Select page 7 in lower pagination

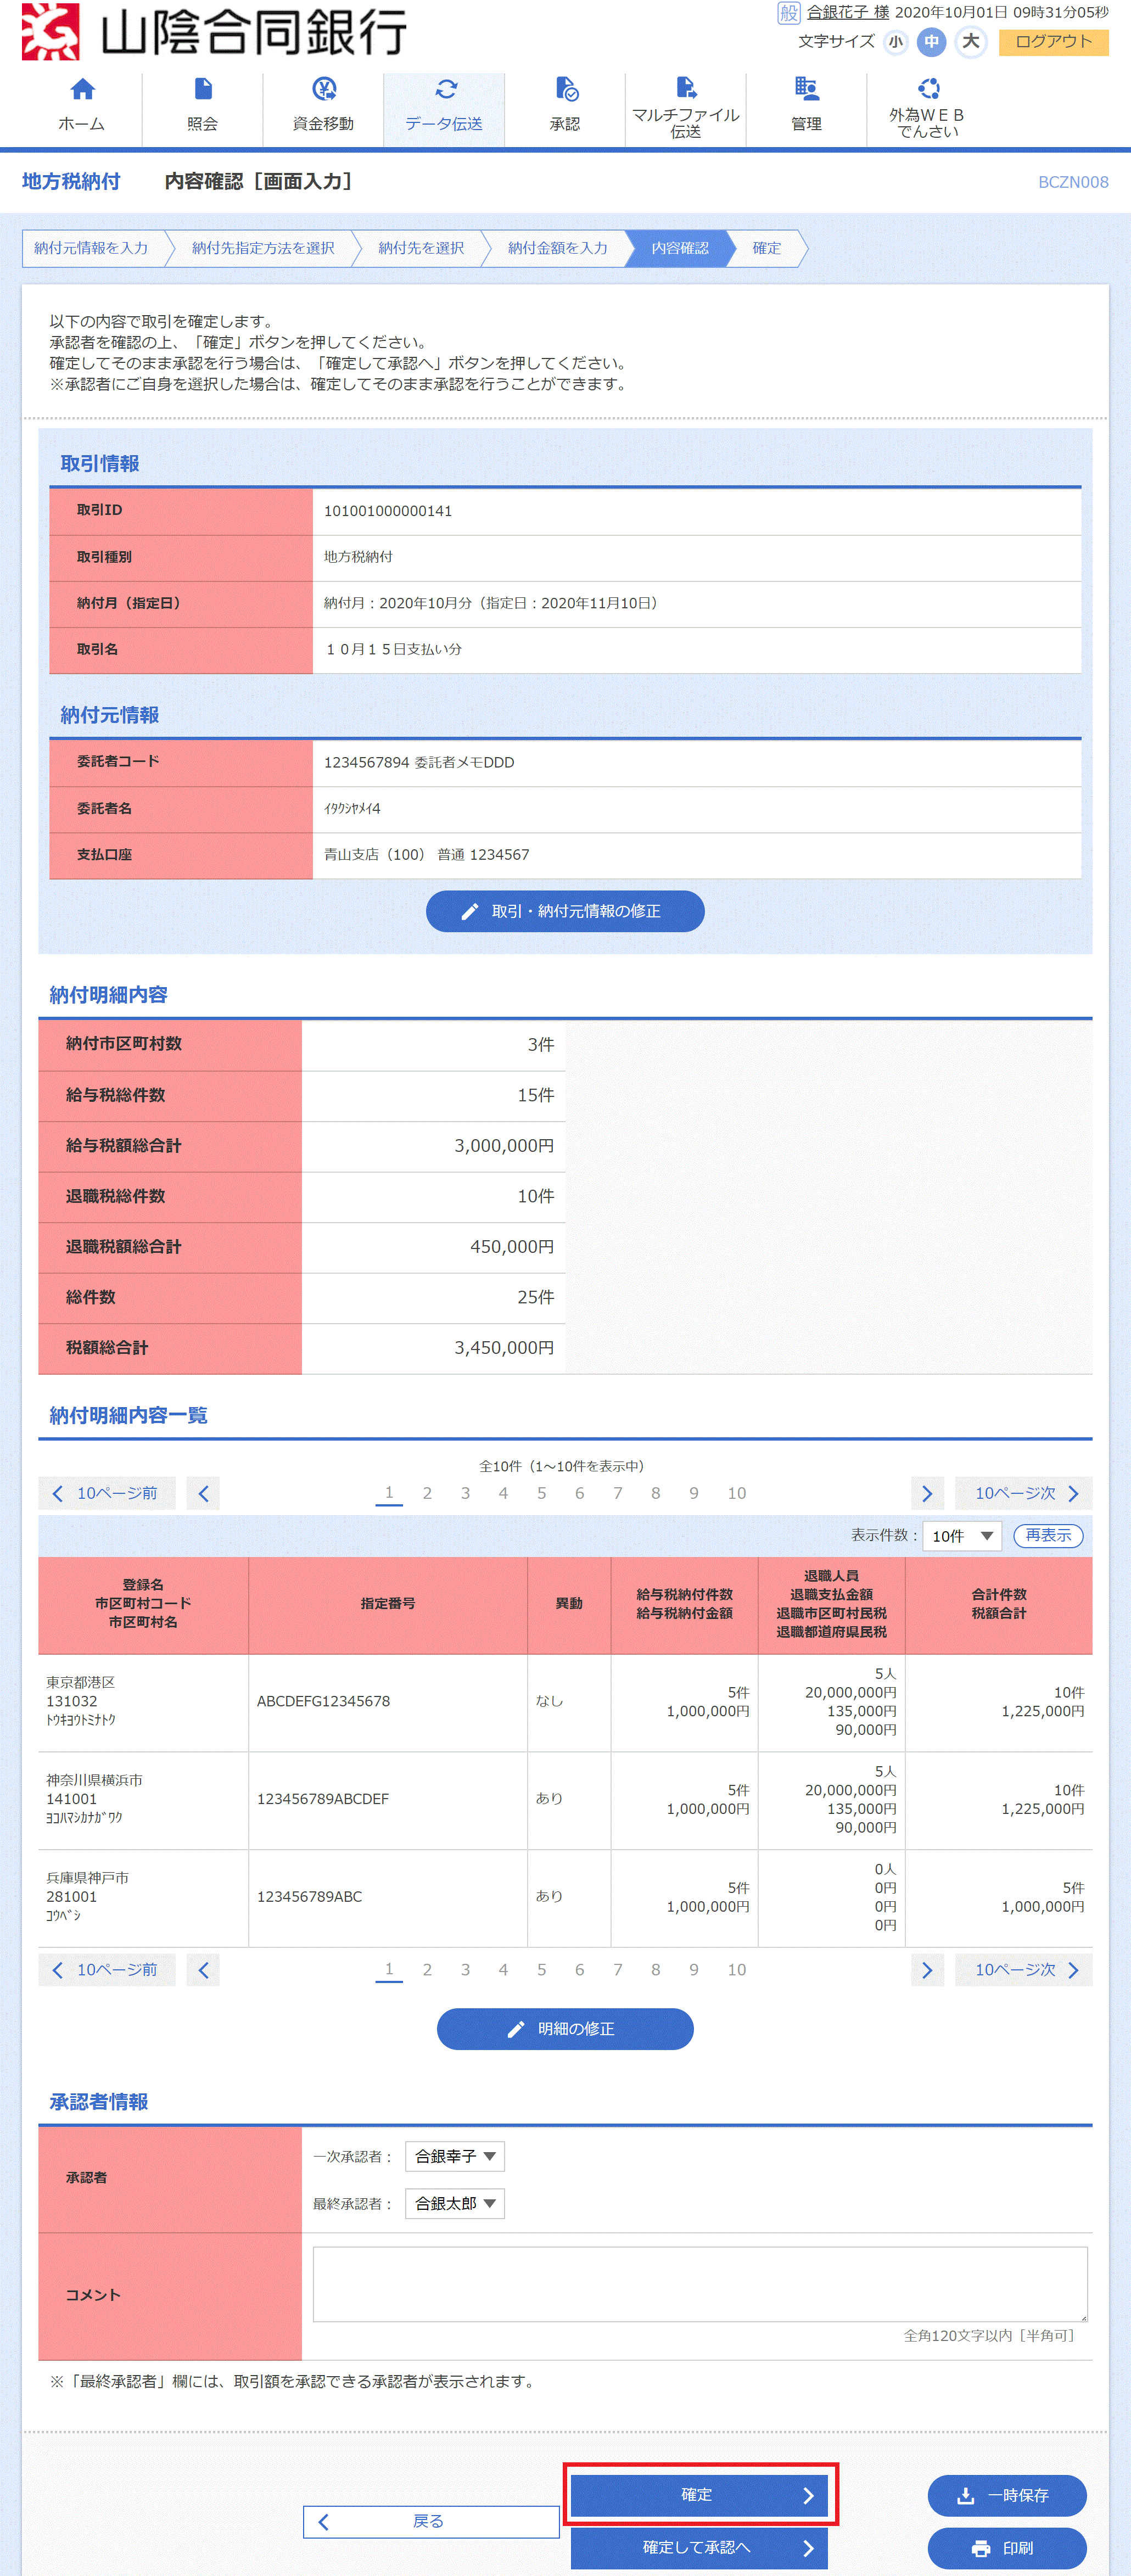(x=617, y=1969)
